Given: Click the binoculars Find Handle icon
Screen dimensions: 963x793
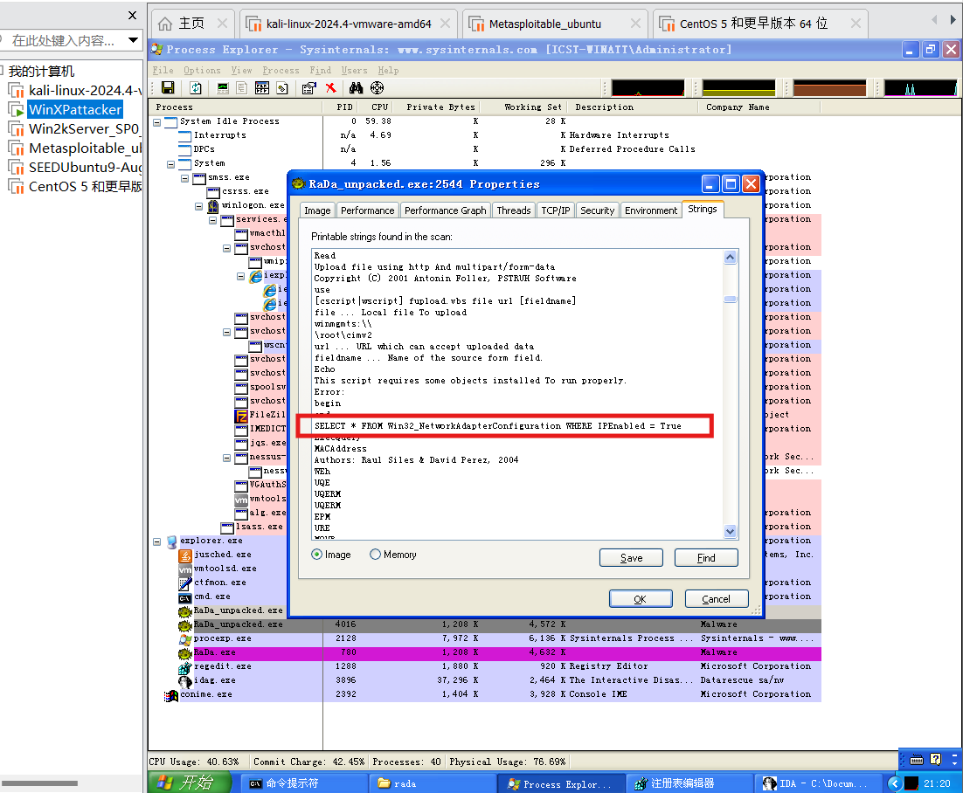Looking at the screenshot, I should pyautogui.click(x=357, y=87).
